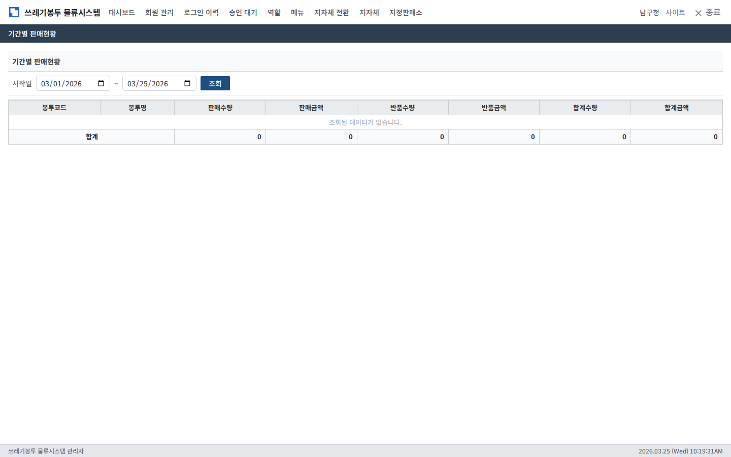The height and width of the screenshot is (457, 731).
Task: Click the blue logo icon in header
Action: tap(14, 12)
